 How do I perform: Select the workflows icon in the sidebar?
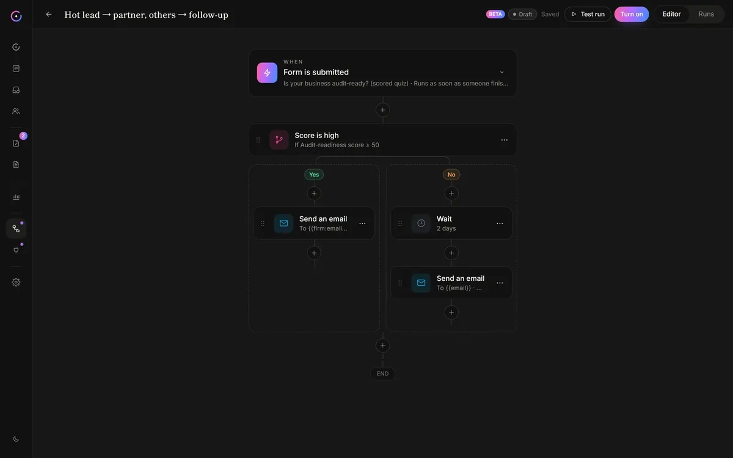[16, 228]
